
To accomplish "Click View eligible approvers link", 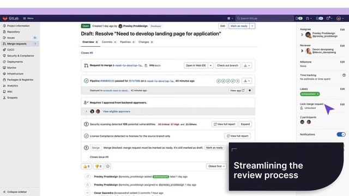I will 116,112.
